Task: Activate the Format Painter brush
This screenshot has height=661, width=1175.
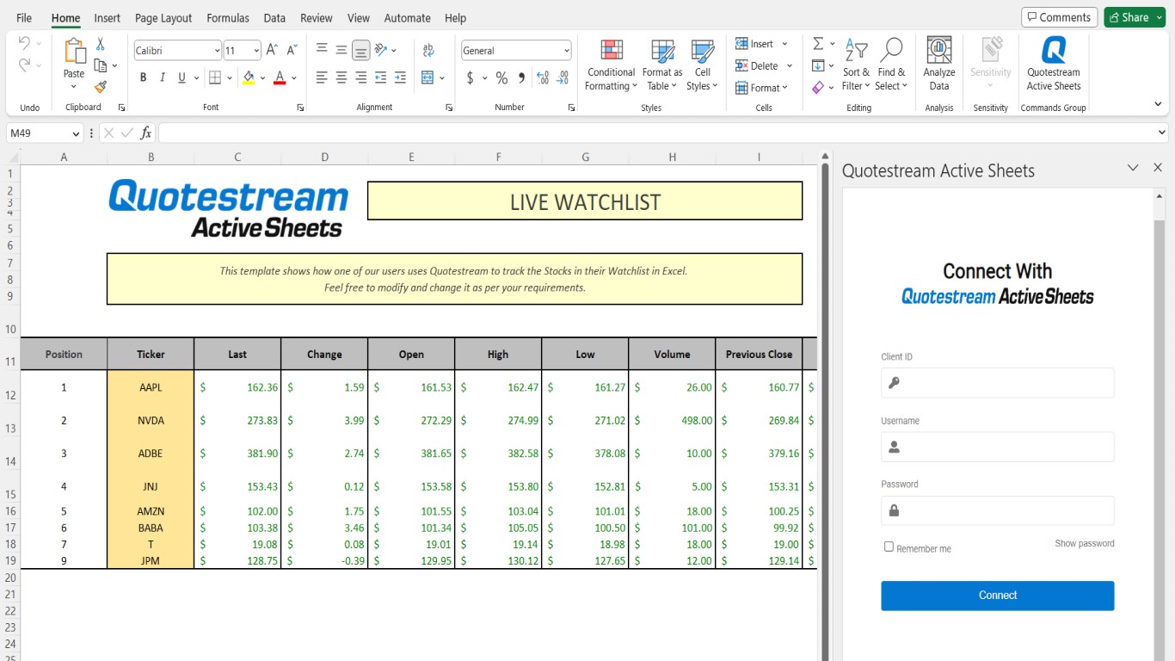Action: click(100, 87)
